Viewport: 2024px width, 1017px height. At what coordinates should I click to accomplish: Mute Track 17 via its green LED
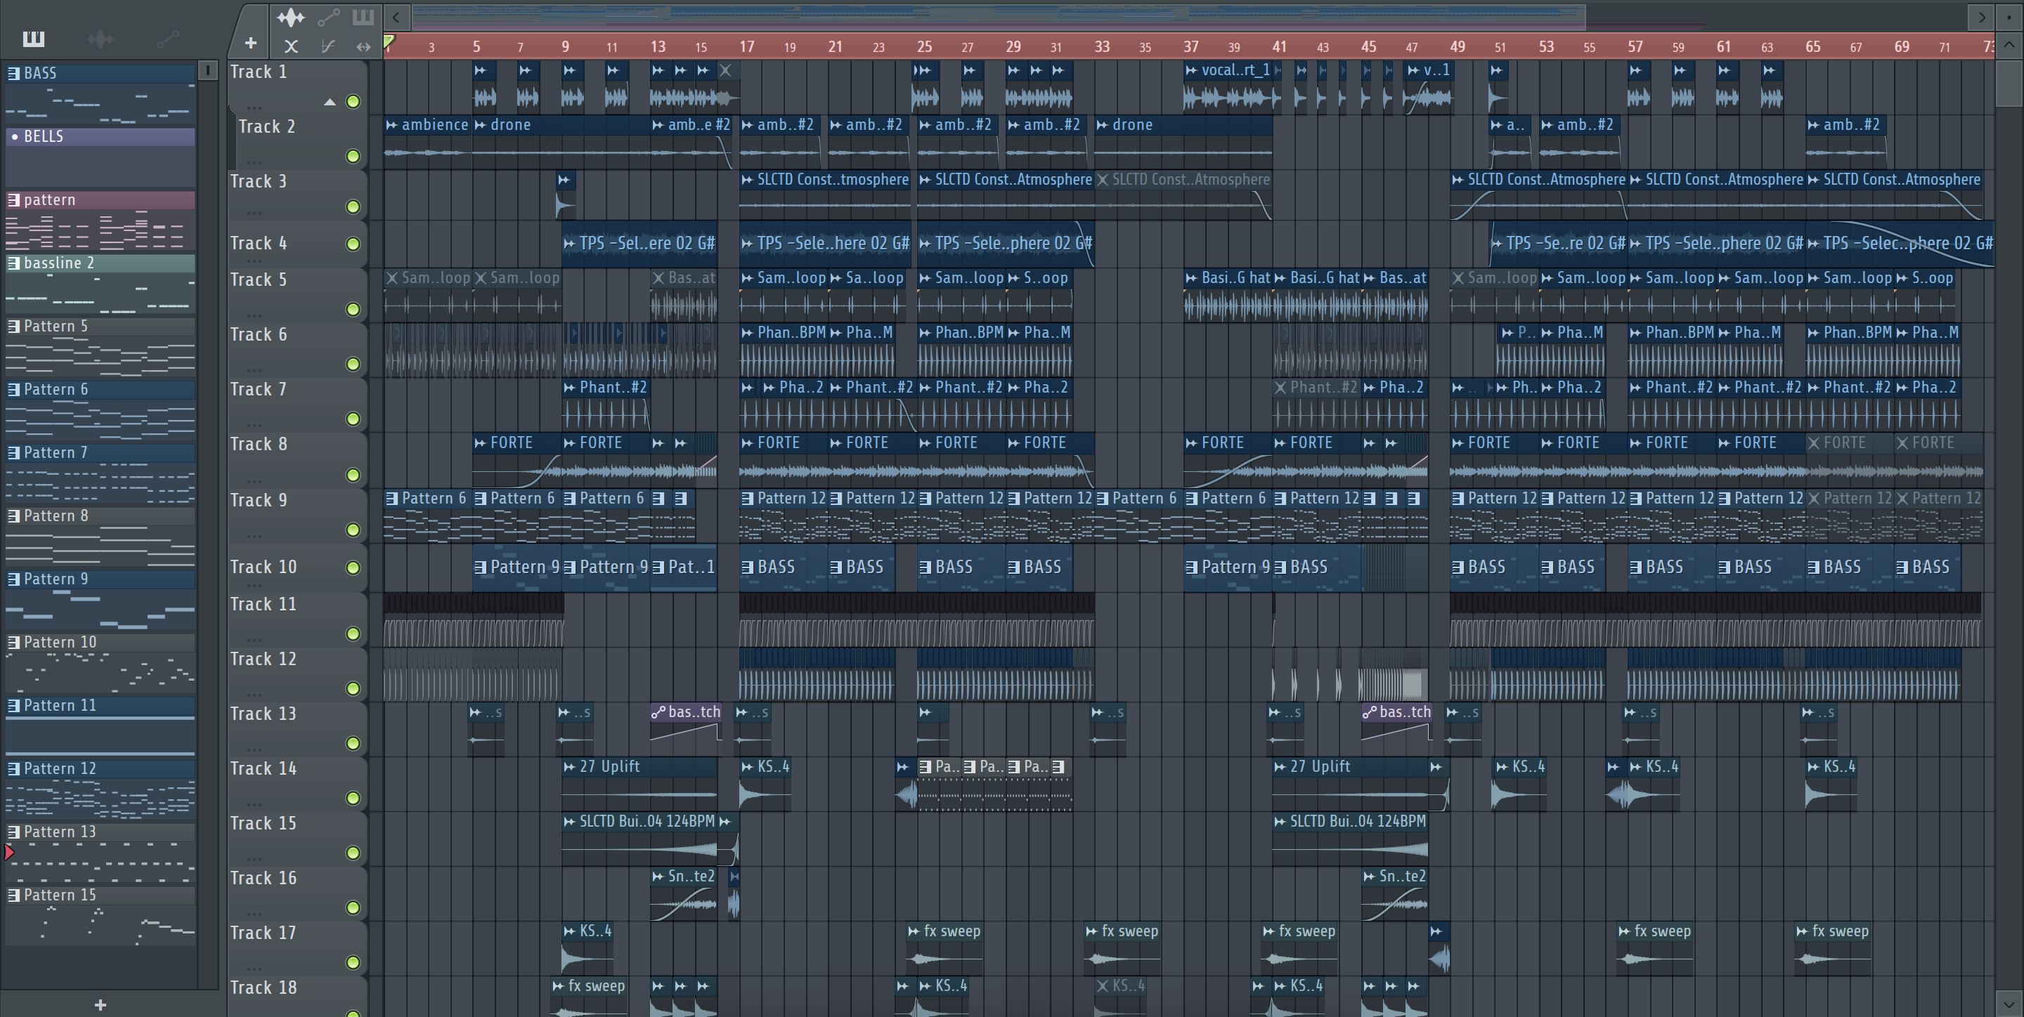(353, 962)
